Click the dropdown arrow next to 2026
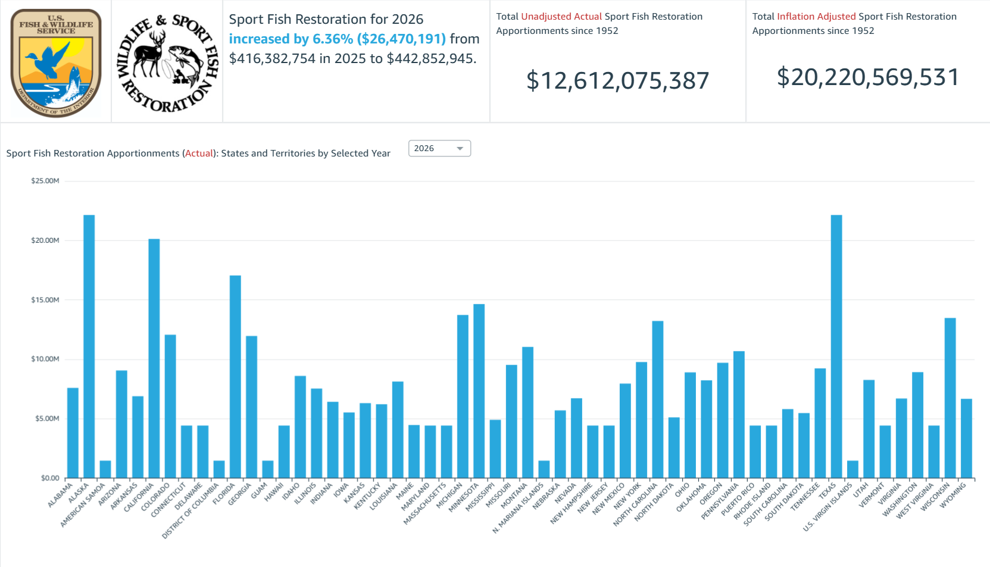 point(458,148)
